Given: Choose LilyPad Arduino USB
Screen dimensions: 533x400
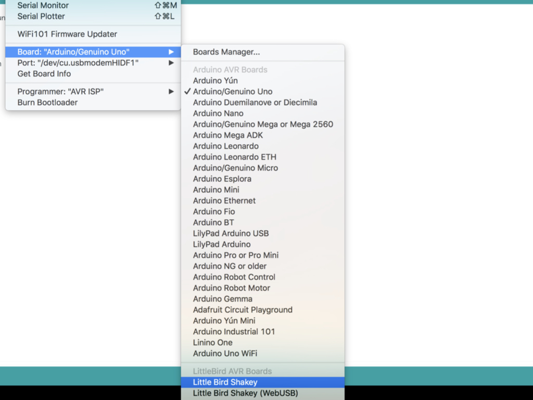Looking at the screenshot, I should click(263, 233).
